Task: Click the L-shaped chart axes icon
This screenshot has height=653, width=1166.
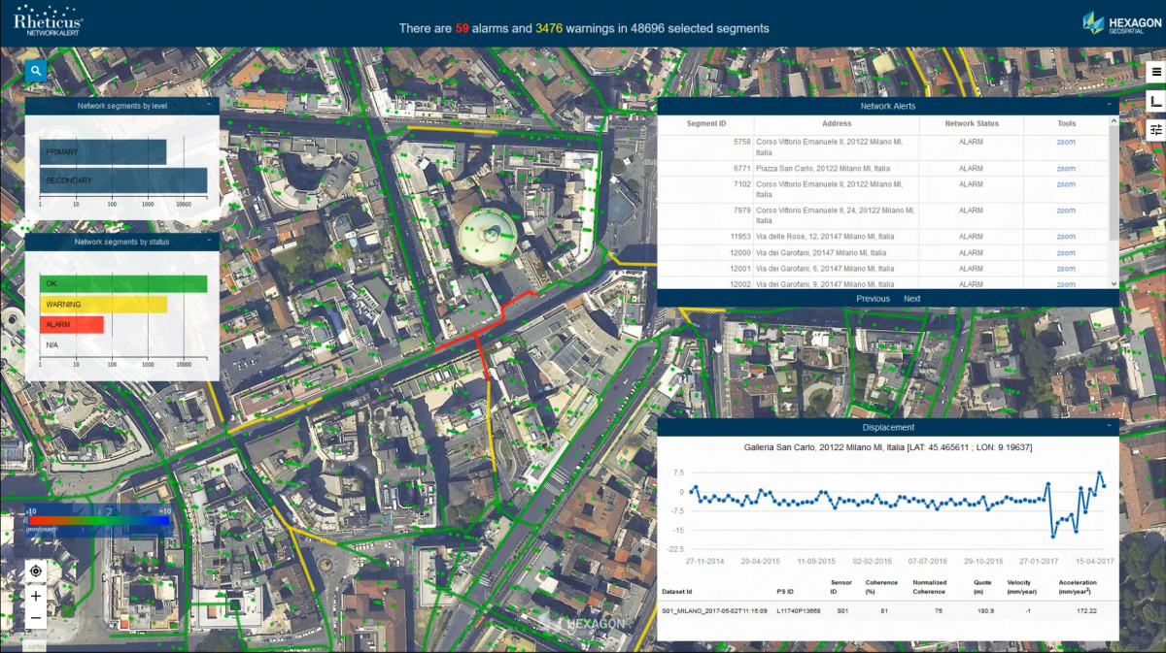Action: 1155,101
